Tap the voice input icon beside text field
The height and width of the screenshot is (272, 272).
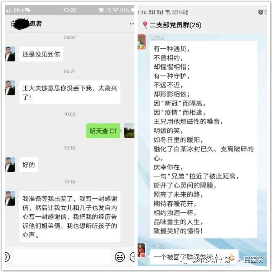coord(7,257)
